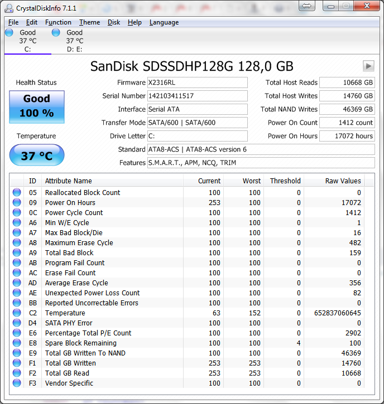The image size is (384, 404).
Task: Click the Total NAND Writes value
Action: point(347,109)
